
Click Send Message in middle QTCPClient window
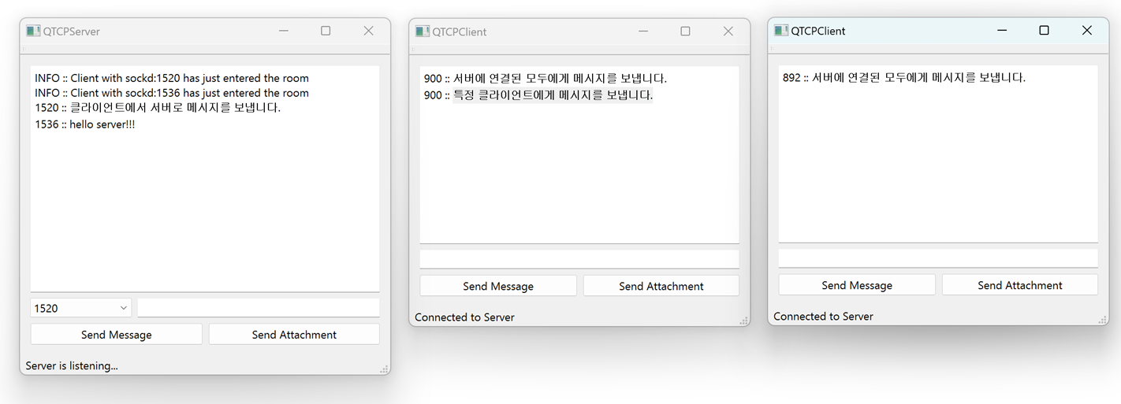pyautogui.click(x=498, y=286)
